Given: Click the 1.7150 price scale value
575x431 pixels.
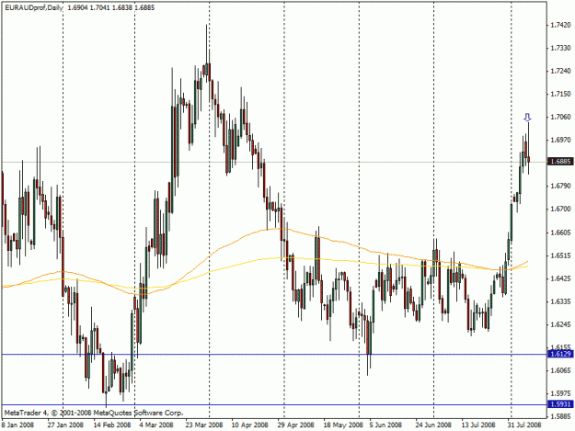Looking at the screenshot, I should pos(561,94).
